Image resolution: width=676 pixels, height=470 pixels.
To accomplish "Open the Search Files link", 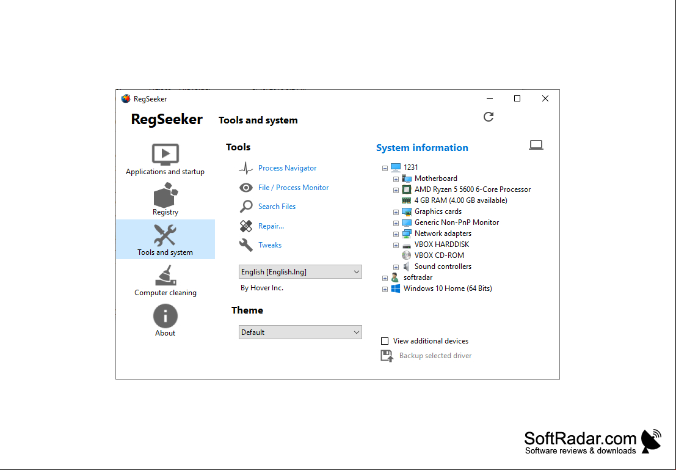I will (x=277, y=207).
